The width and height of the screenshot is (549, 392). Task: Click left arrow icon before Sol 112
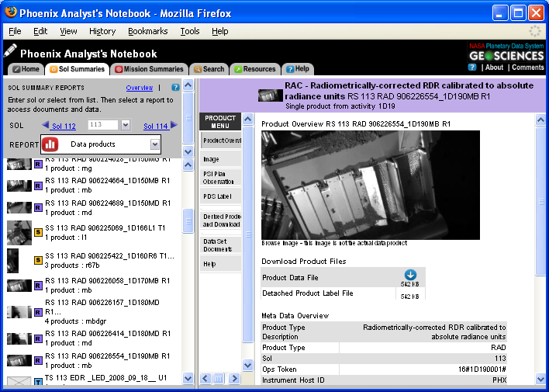[x=45, y=124]
